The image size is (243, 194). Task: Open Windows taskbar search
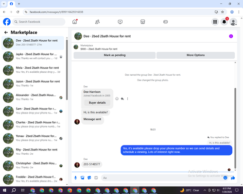pos(14,190)
